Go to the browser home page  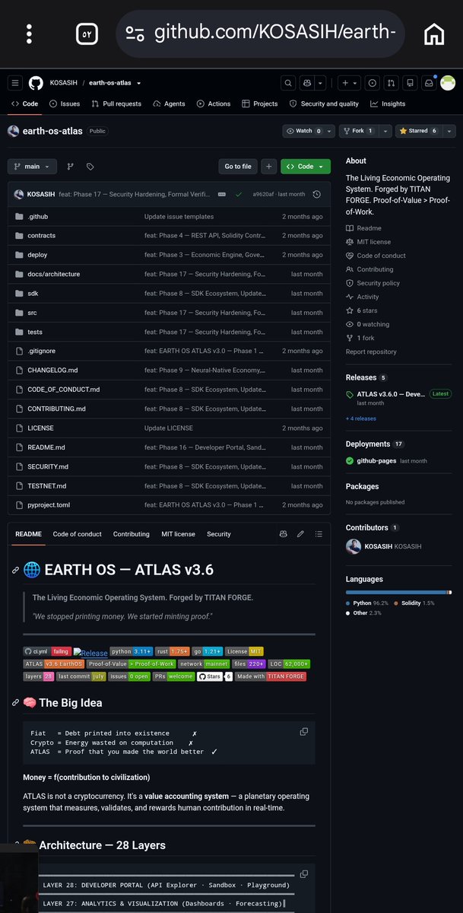[434, 34]
